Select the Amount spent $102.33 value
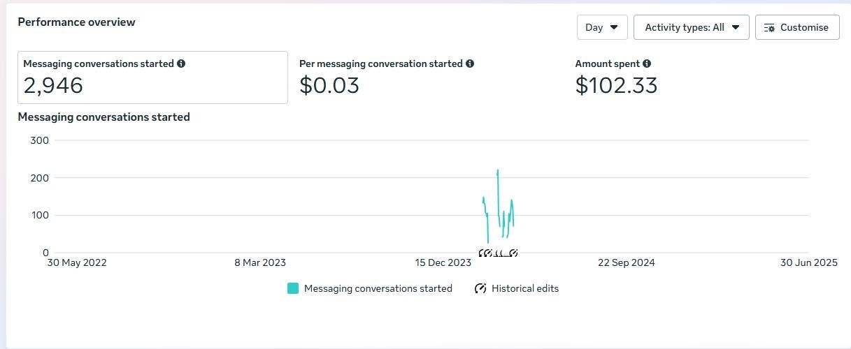This screenshot has width=851, height=349. 617,85
